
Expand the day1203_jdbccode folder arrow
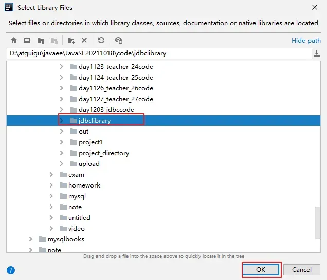62,110
